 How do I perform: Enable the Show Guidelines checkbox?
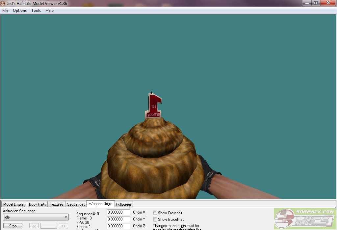155,219
